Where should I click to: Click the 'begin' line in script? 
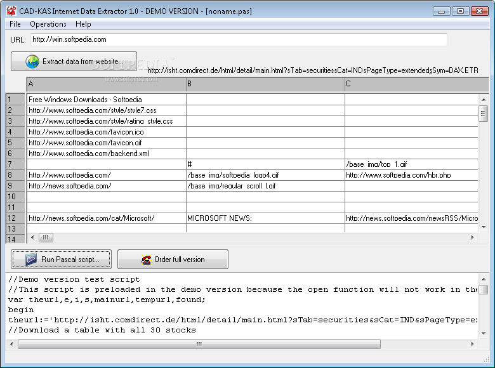pyautogui.click(x=21, y=310)
